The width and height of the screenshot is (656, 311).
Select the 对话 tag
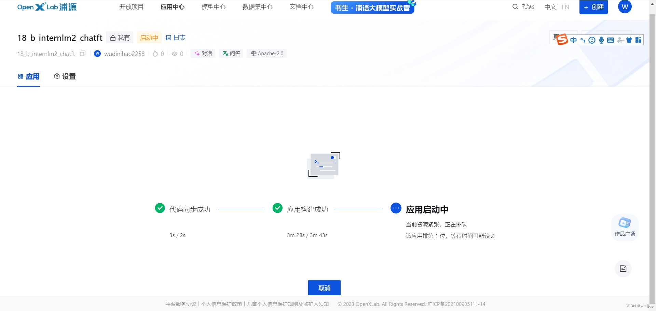tap(203, 54)
